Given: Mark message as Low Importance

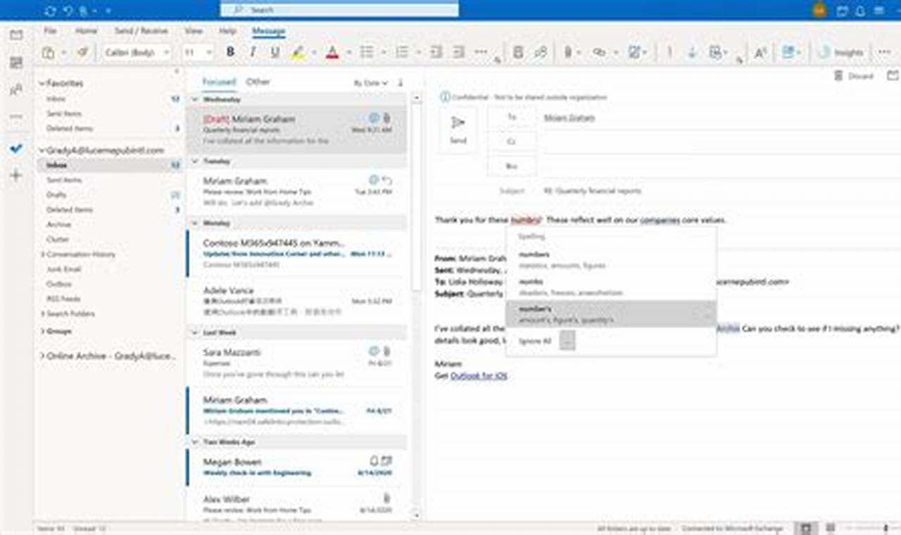Looking at the screenshot, I should coord(692,53).
